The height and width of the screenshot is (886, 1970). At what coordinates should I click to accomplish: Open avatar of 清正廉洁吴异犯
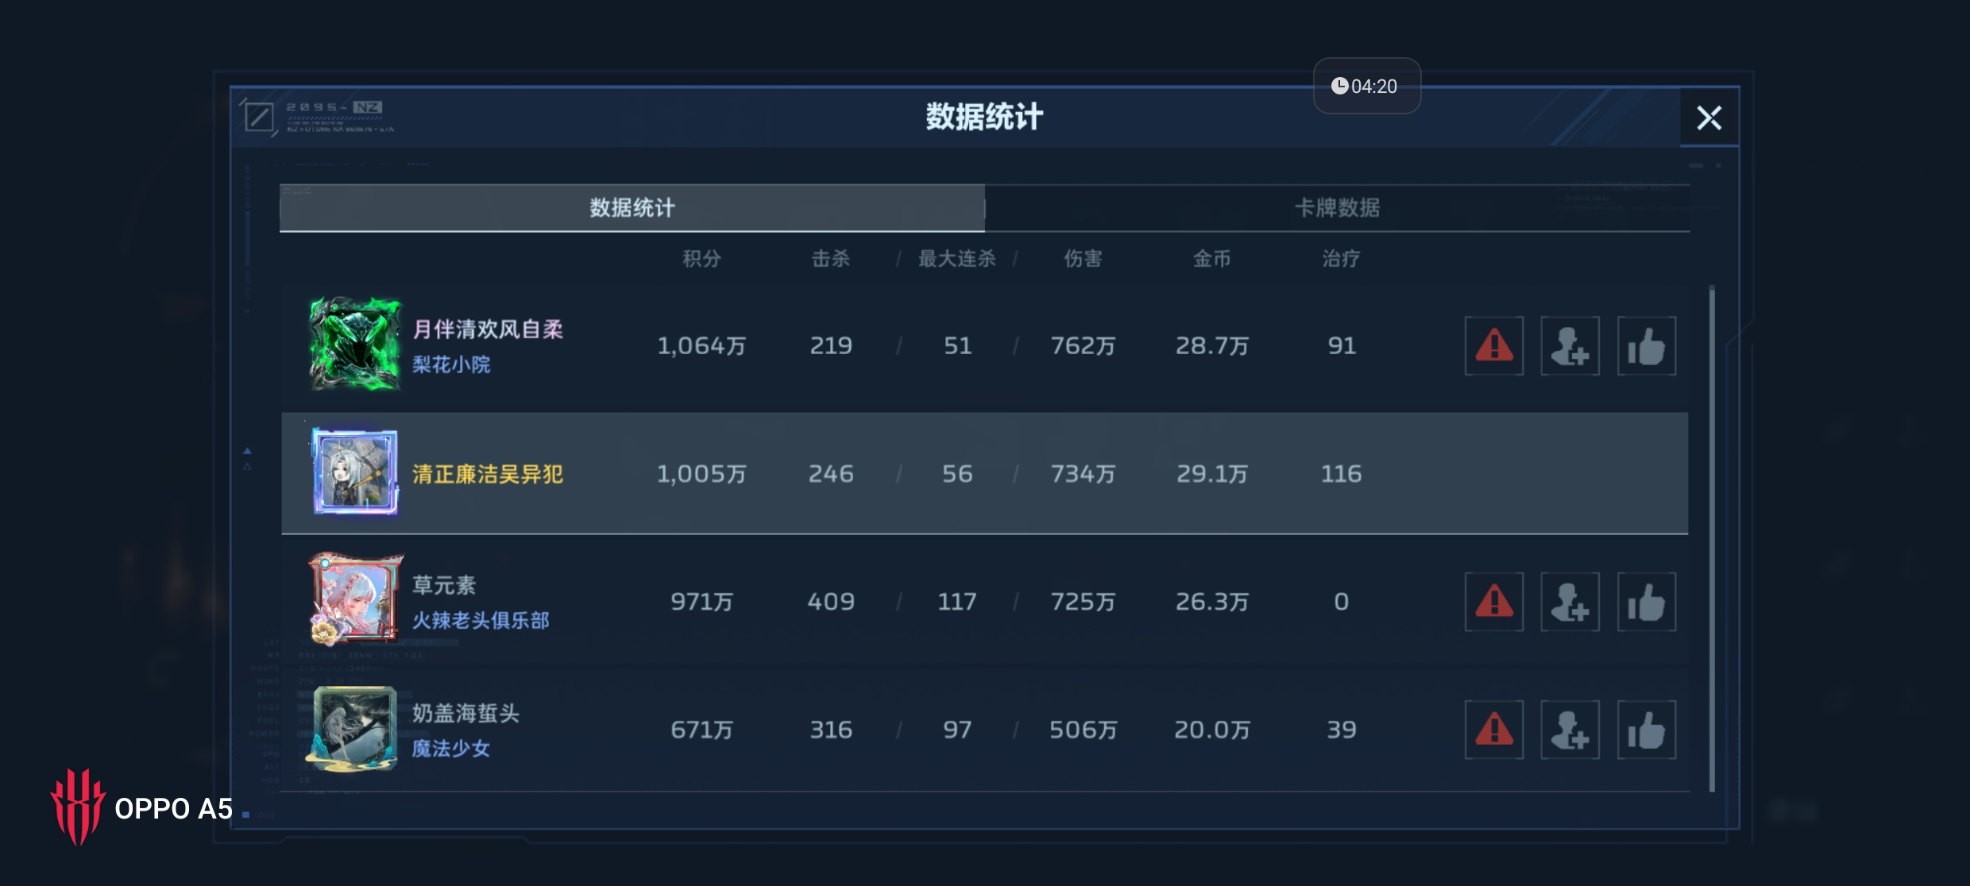pyautogui.click(x=354, y=472)
